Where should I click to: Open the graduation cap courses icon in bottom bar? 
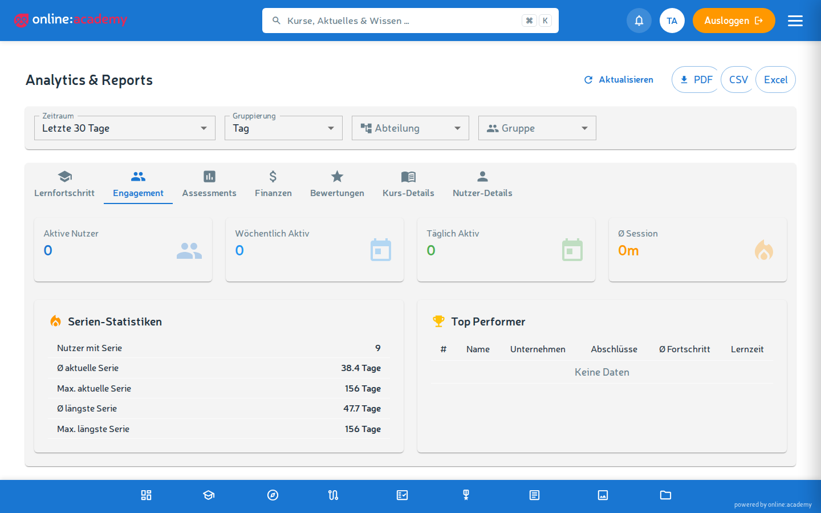point(209,495)
